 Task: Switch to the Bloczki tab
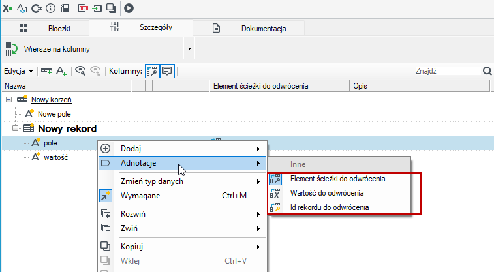coord(45,28)
